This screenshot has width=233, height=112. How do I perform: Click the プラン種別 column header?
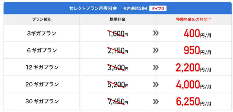[x=42, y=19]
